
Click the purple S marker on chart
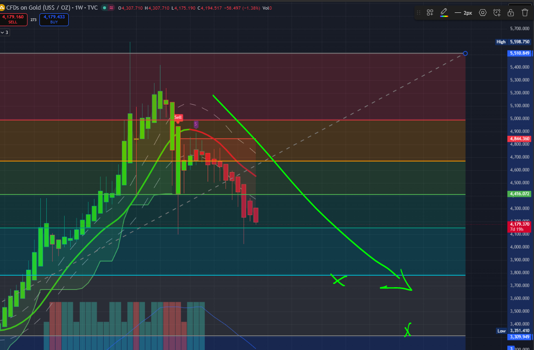(x=196, y=124)
